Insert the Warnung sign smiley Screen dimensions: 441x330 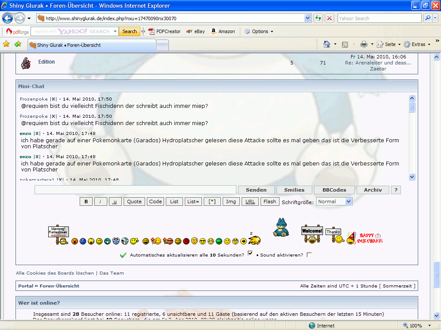pos(58,235)
